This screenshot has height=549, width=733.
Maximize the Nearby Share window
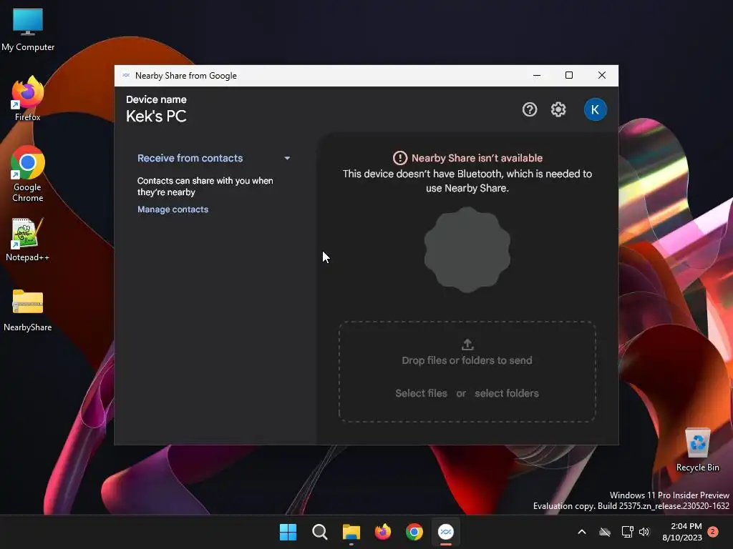coord(569,75)
